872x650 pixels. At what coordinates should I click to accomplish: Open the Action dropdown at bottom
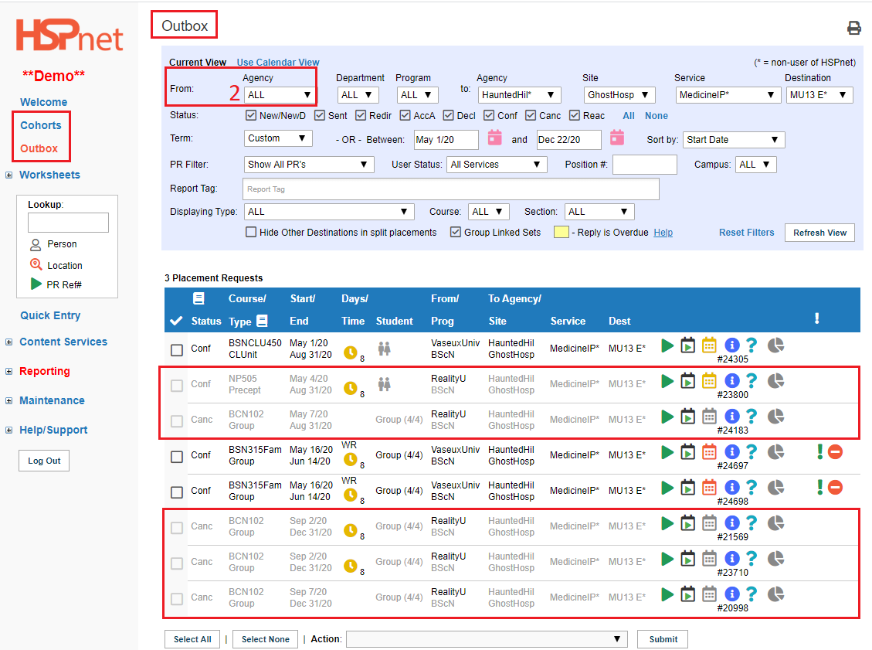(487, 639)
